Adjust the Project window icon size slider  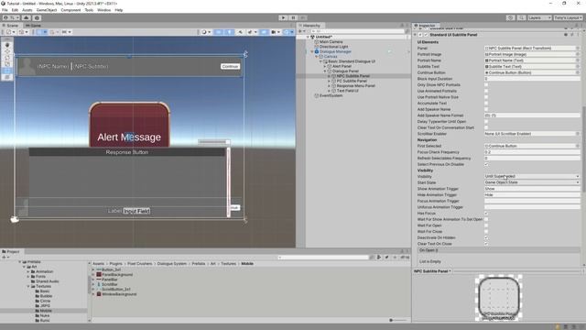(x=397, y=320)
